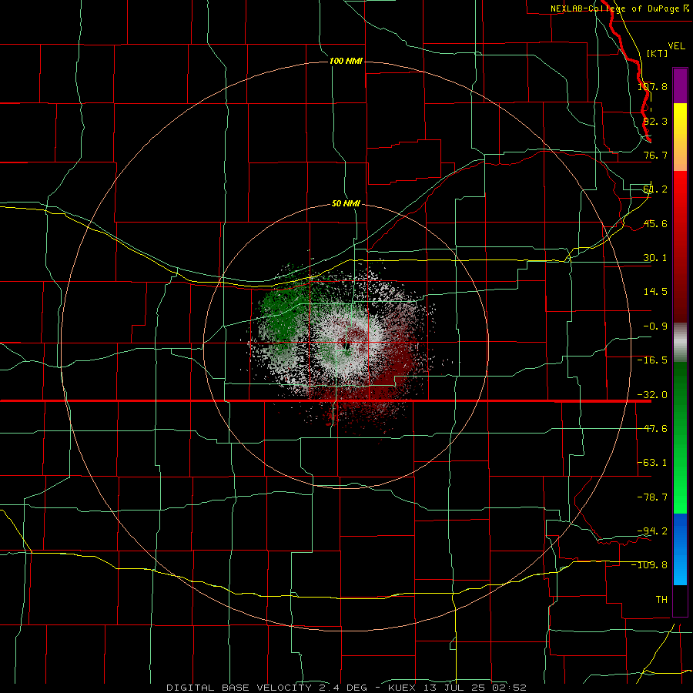693x693 pixels.
Task: Click the 76.7 velocity scale value
Action: (x=655, y=155)
